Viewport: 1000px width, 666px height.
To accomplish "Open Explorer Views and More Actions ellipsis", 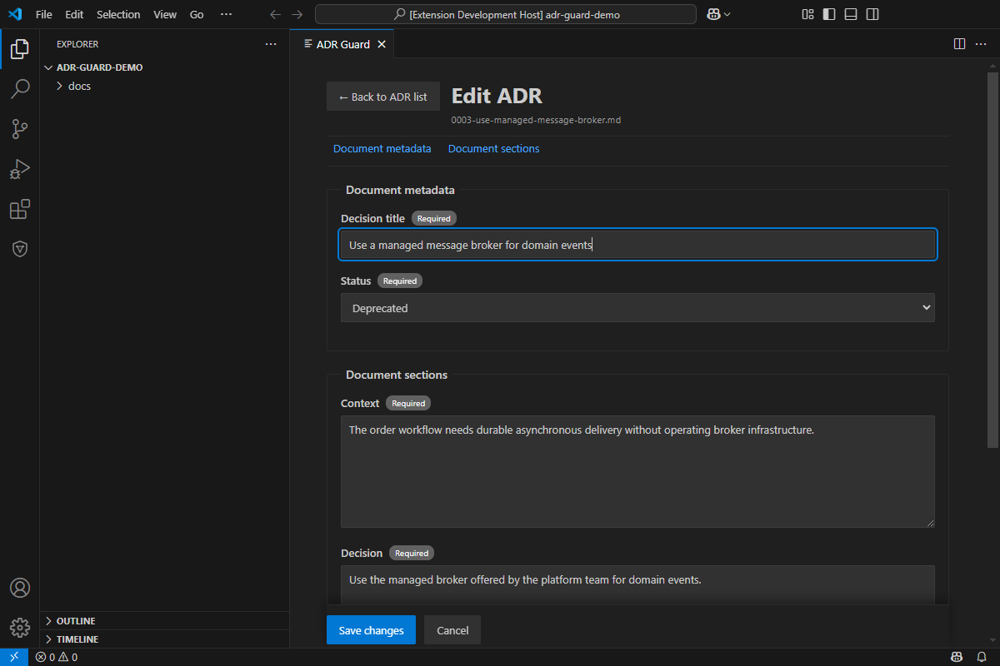I will coord(271,44).
